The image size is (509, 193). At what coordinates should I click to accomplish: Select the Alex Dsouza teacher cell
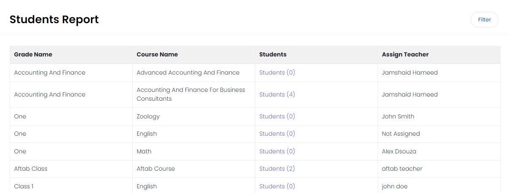(x=399, y=151)
